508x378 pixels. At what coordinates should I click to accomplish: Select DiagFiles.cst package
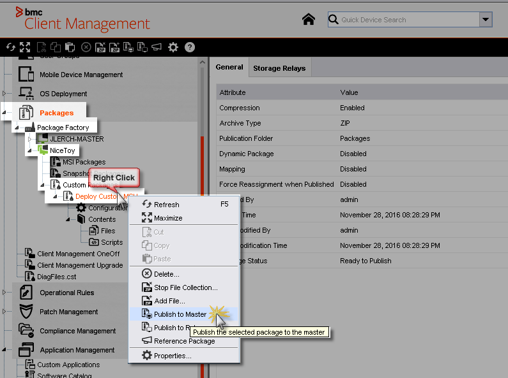[57, 277]
